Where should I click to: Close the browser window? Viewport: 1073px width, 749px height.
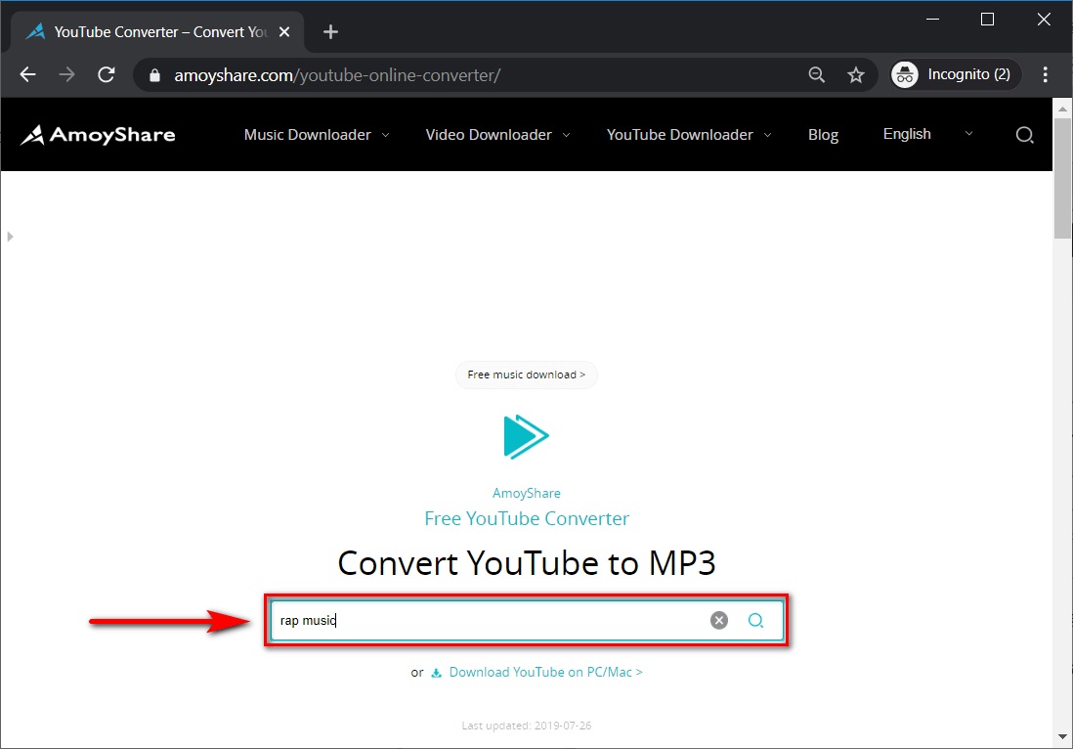pyautogui.click(x=1044, y=20)
